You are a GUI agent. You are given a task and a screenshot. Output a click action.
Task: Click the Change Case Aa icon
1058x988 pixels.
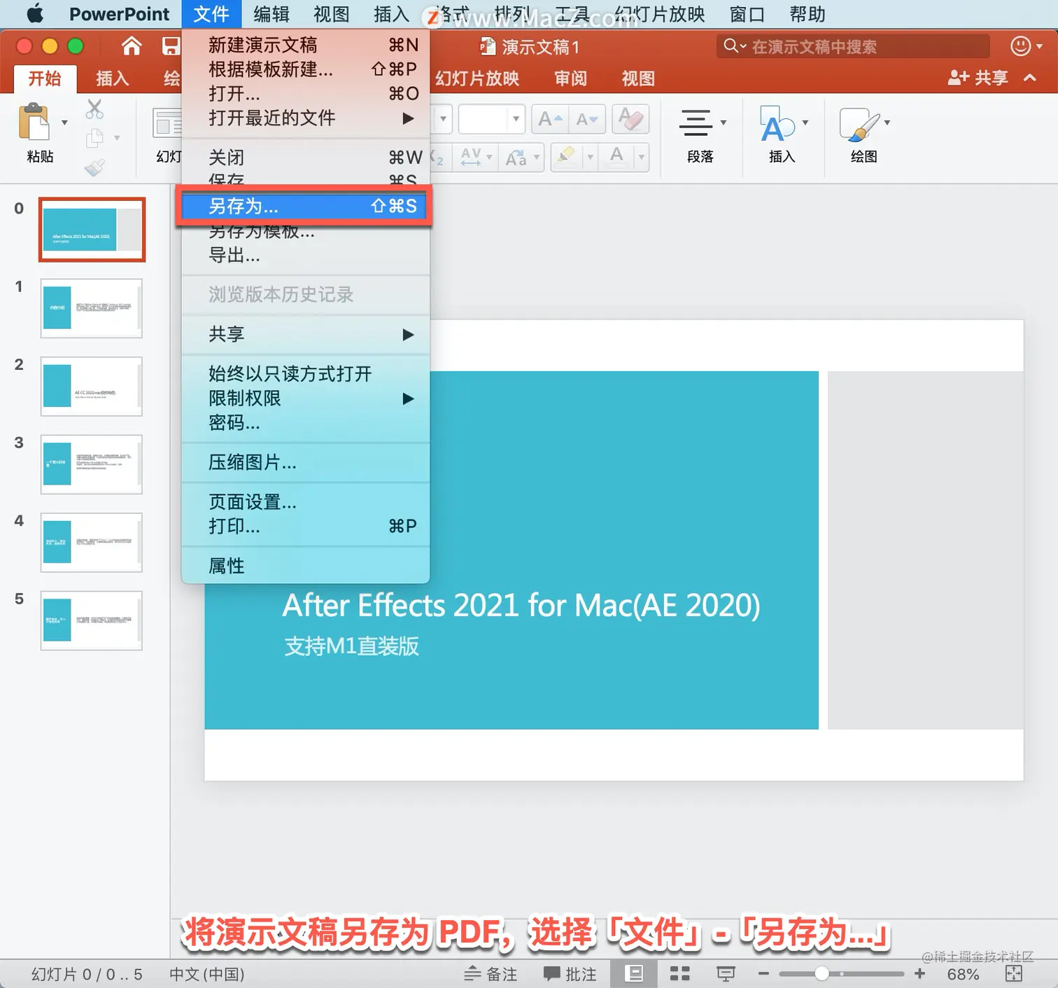pos(516,158)
